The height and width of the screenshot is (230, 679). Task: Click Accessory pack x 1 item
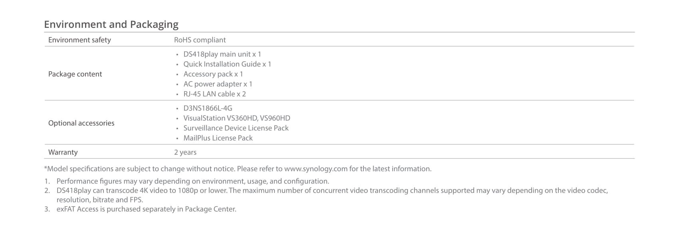[x=213, y=74]
